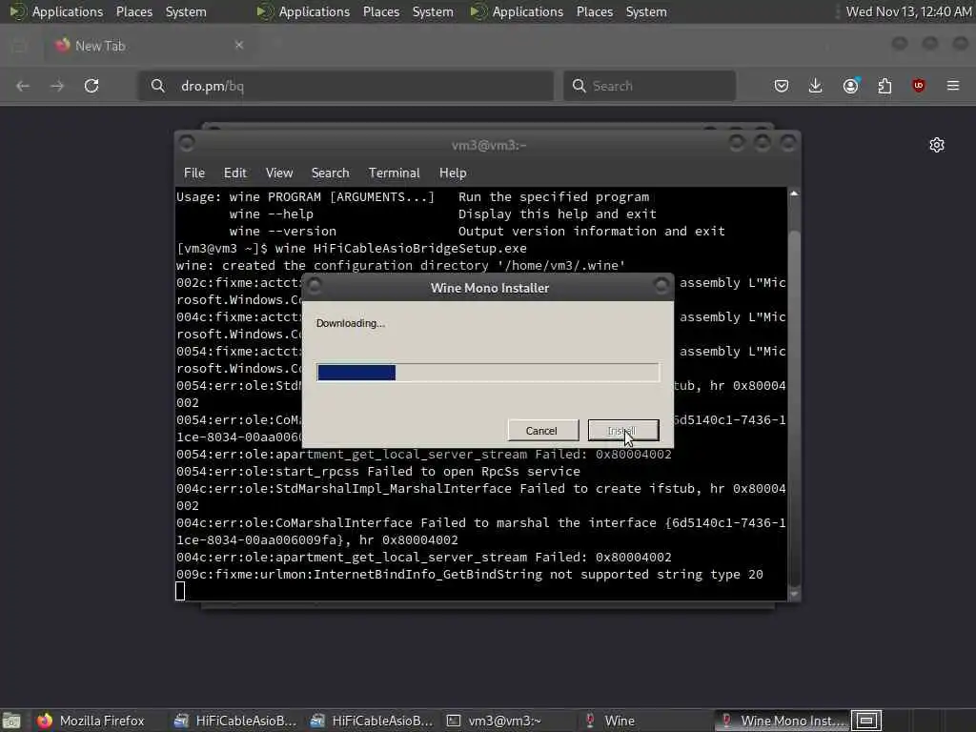
Task: Click the terminal vertical scrollbar track
Action: 794,394
